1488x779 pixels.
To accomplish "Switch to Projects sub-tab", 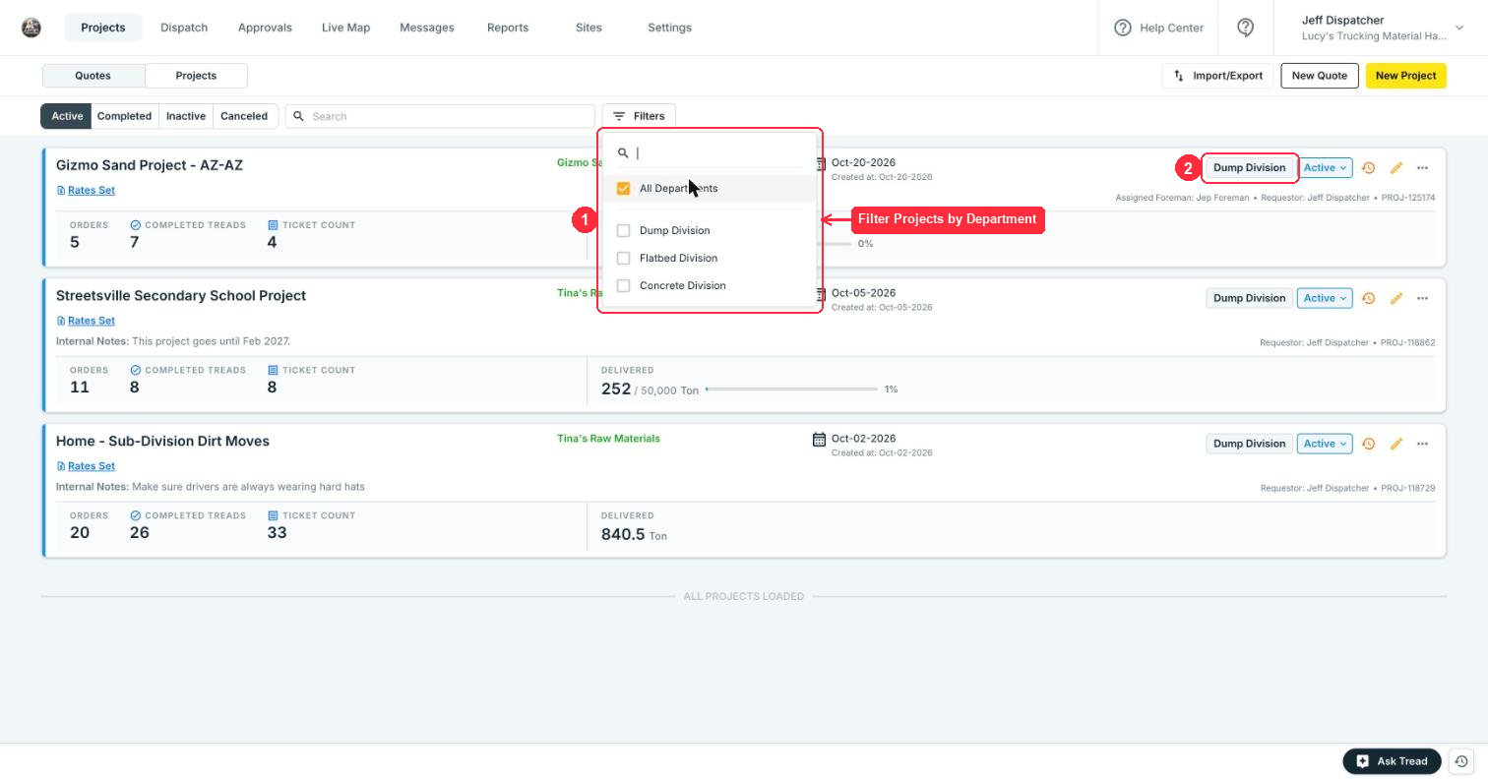I will click(x=196, y=76).
